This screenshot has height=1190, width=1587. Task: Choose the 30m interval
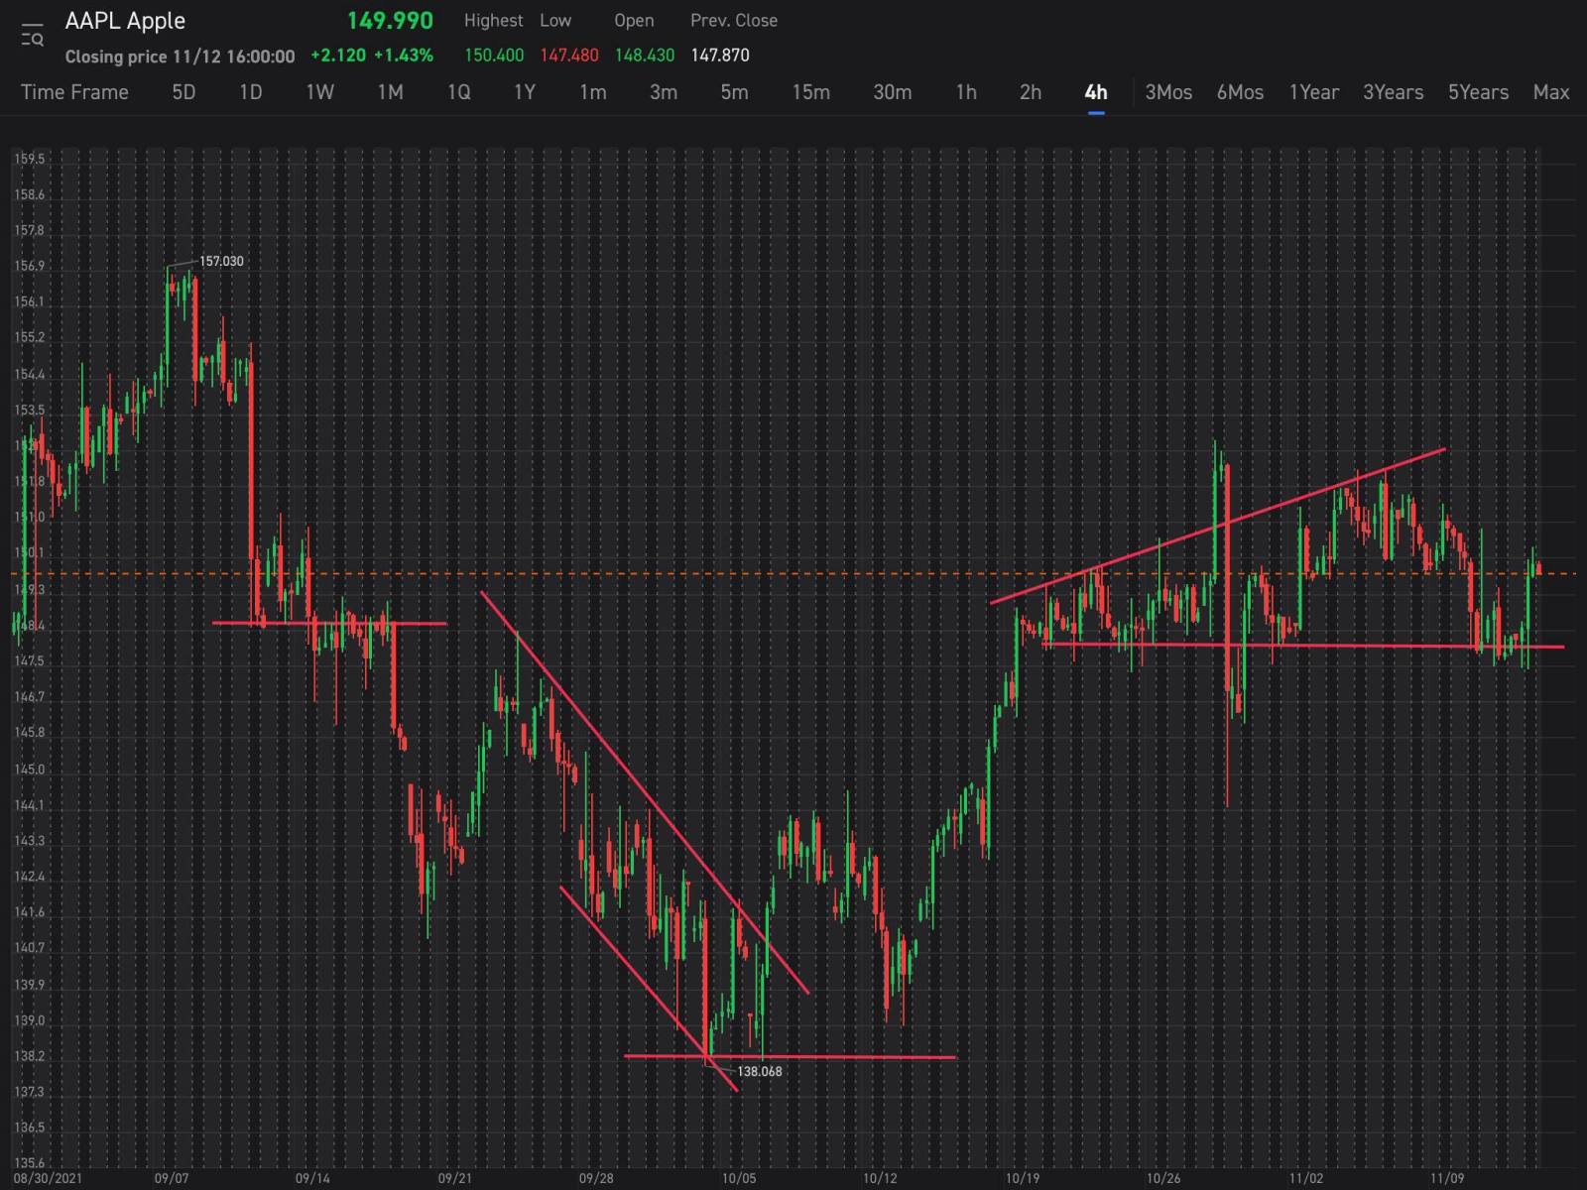892,92
